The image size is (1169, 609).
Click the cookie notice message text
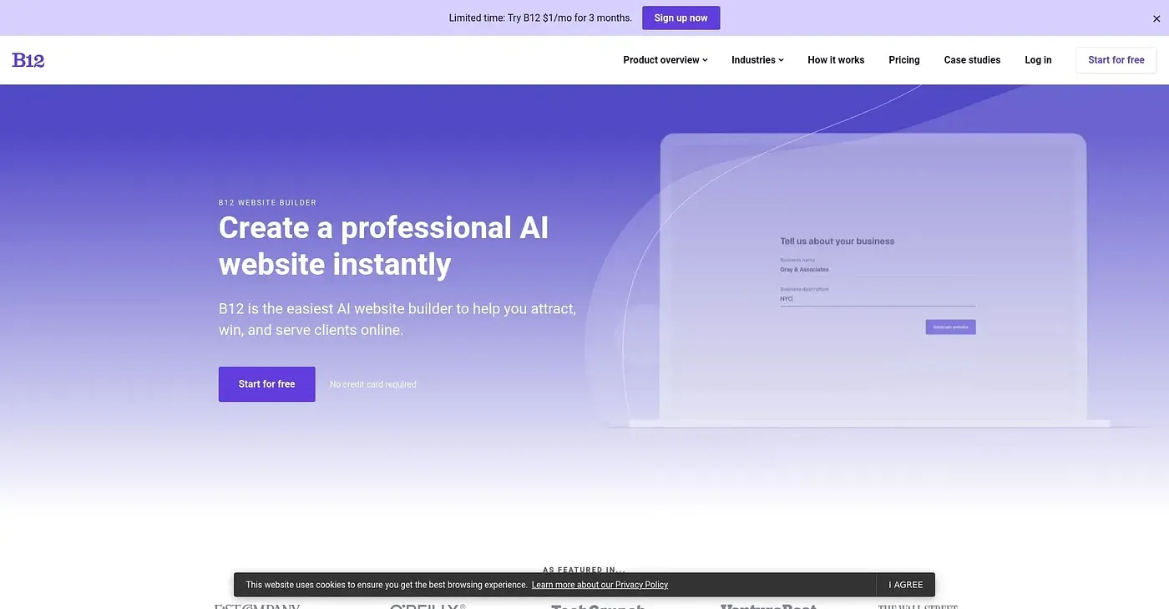click(387, 585)
